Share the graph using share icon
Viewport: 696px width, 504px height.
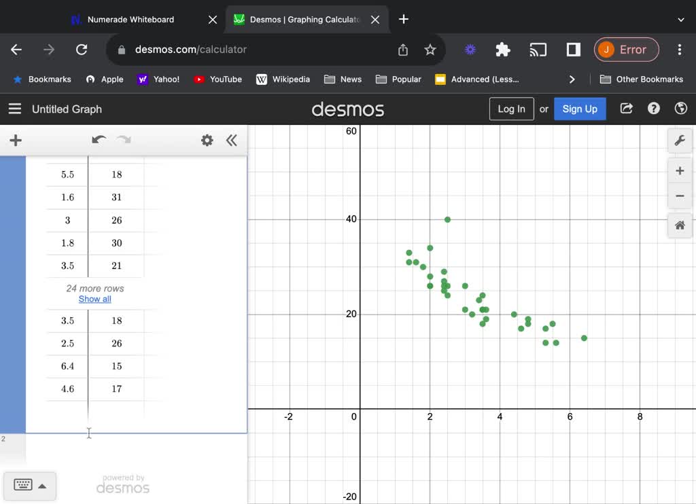[x=627, y=109]
